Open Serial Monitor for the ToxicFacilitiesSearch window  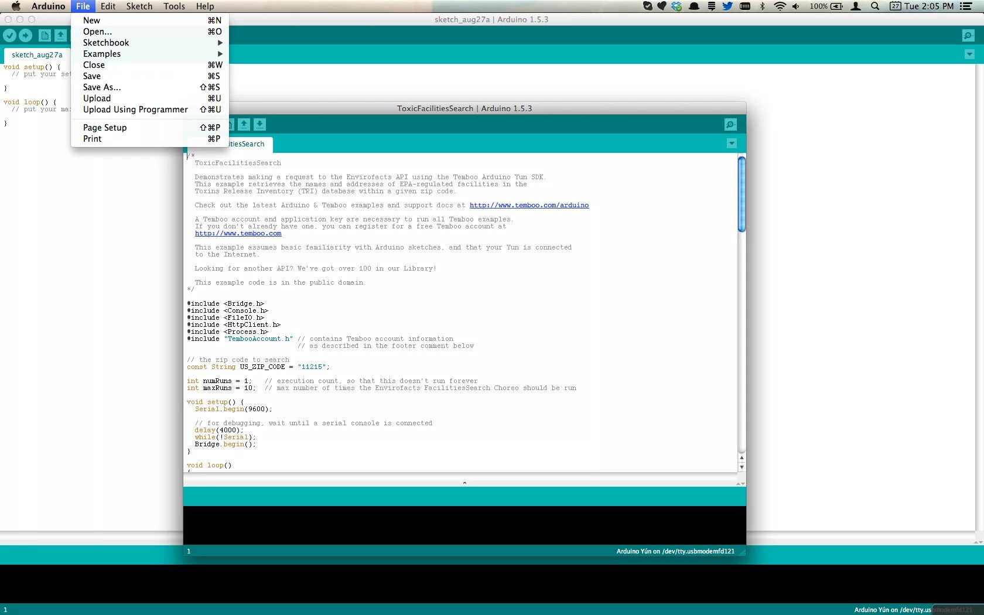(730, 124)
